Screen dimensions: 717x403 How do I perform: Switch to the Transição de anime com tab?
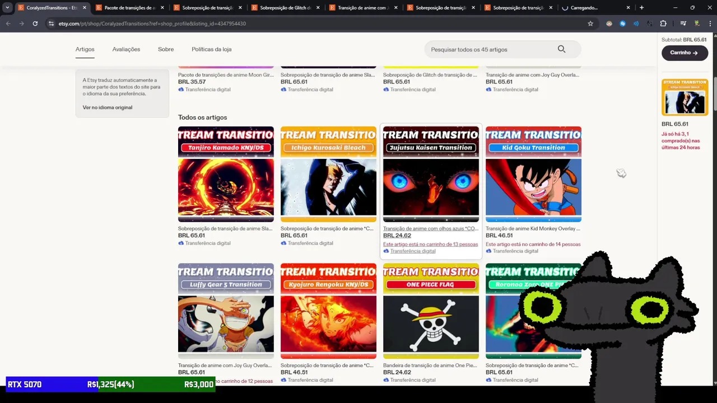pos(364,8)
